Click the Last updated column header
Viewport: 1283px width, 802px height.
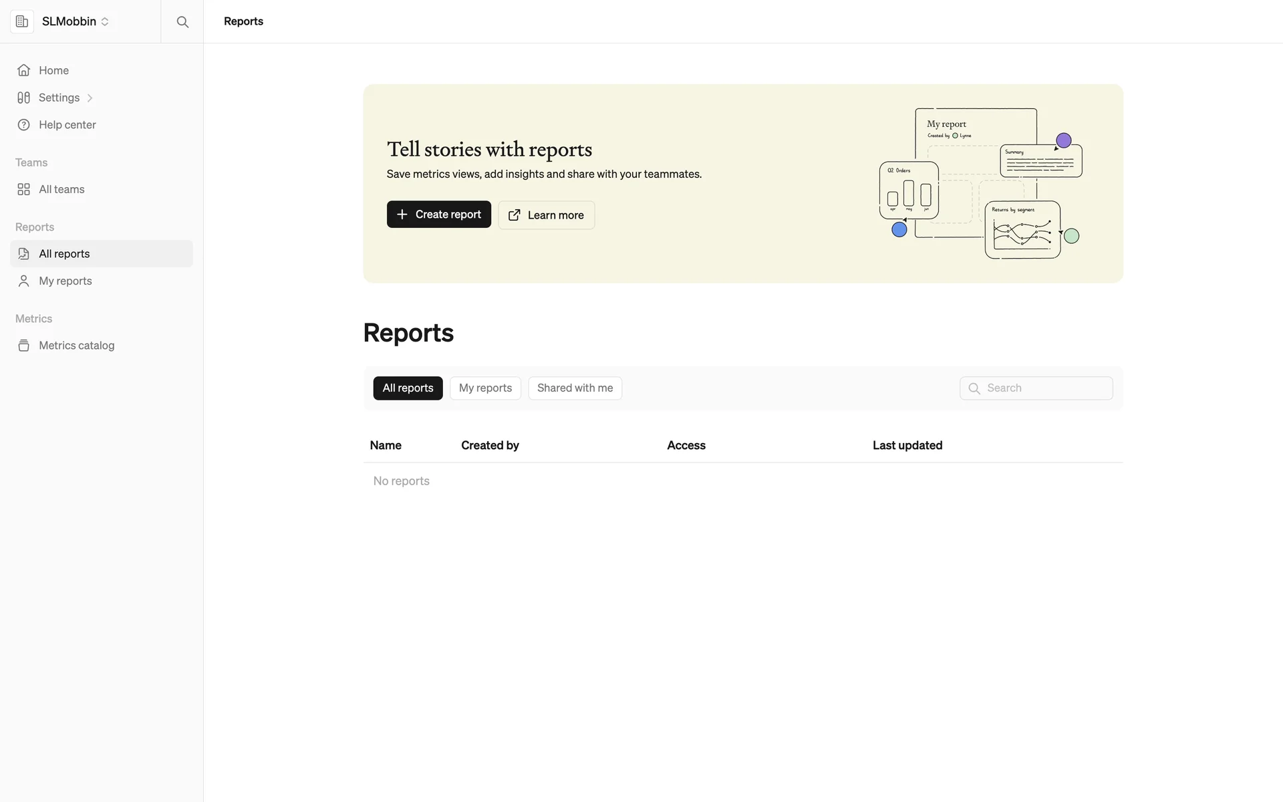pyautogui.click(x=907, y=445)
